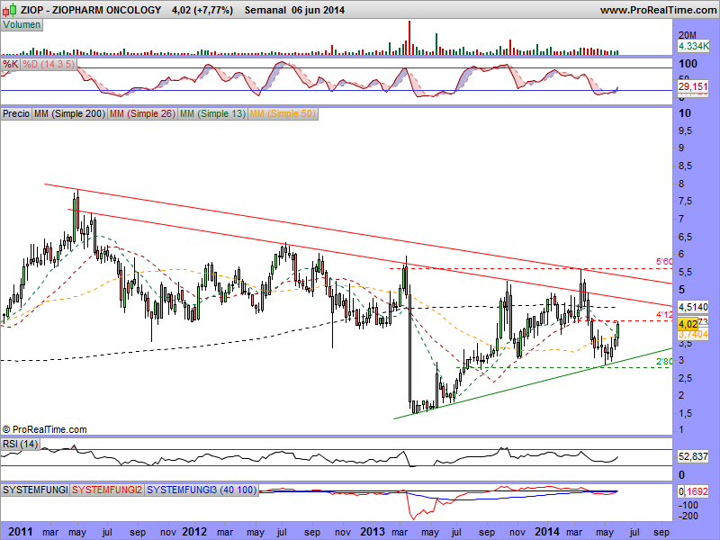The width and height of the screenshot is (720, 540).
Task: Click the 3,7404 moving average value
Action: (x=693, y=334)
